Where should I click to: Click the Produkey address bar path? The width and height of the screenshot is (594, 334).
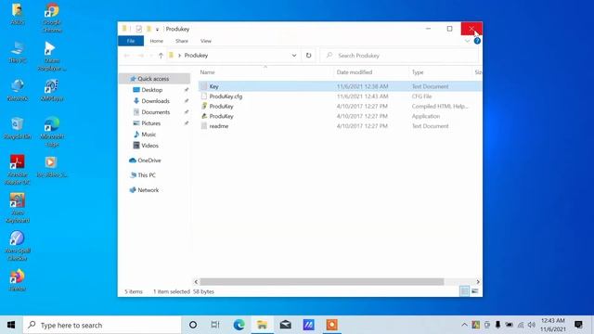point(196,56)
